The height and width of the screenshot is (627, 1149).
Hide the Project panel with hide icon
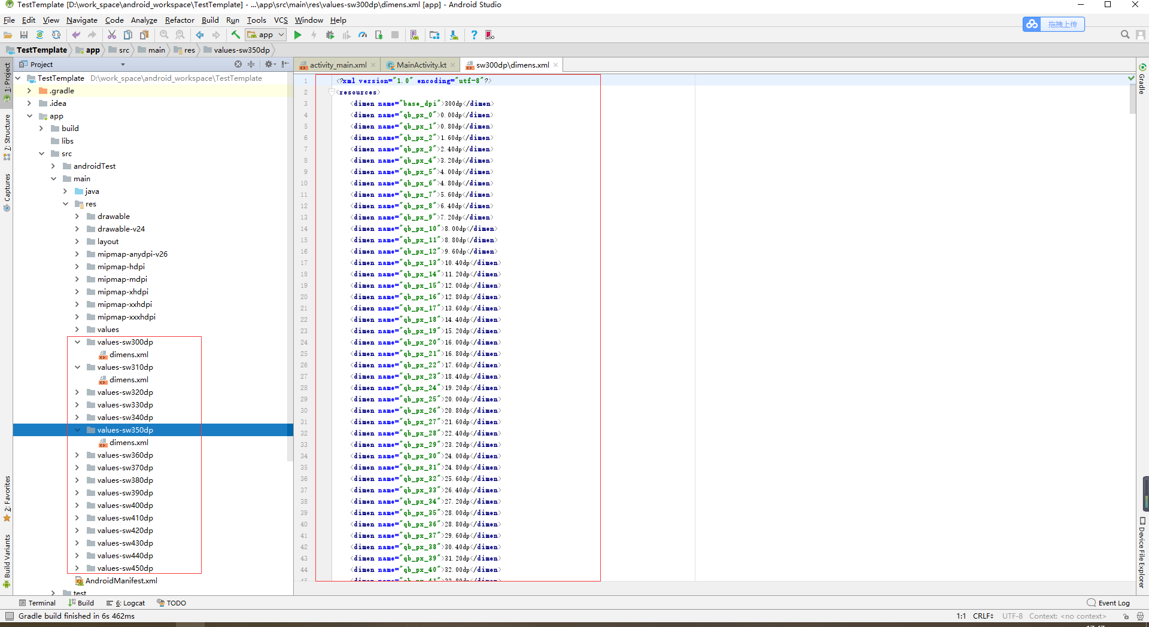click(285, 64)
